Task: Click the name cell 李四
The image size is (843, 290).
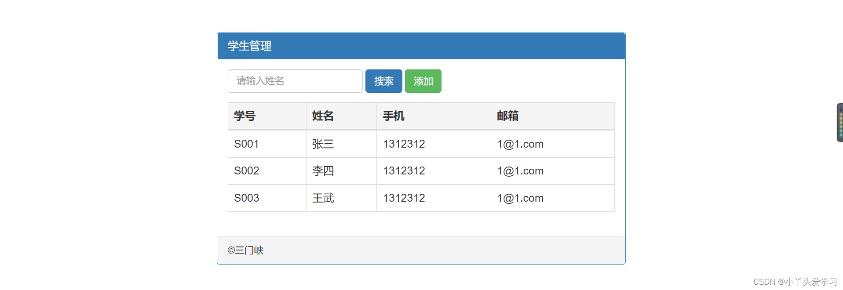Action: 341,171
